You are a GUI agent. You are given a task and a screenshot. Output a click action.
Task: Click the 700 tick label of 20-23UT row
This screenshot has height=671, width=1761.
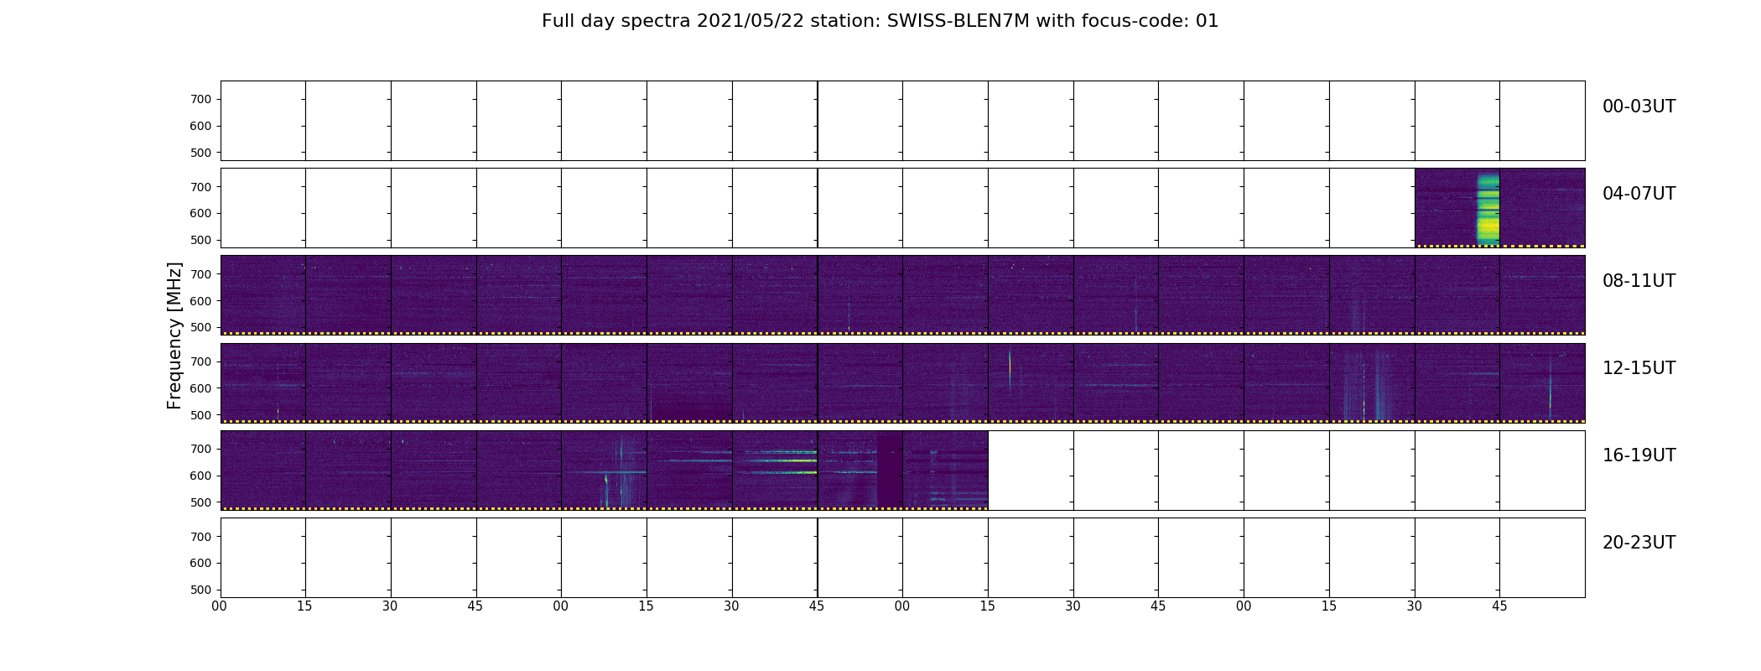pos(200,537)
